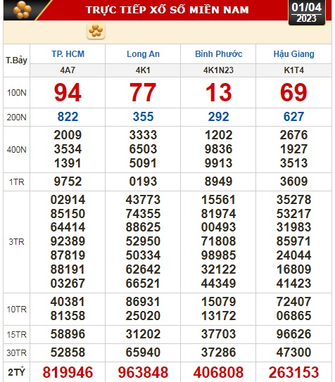Click the 3TR result 71808
This screenshot has width=335, height=382.
coord(219,241)
